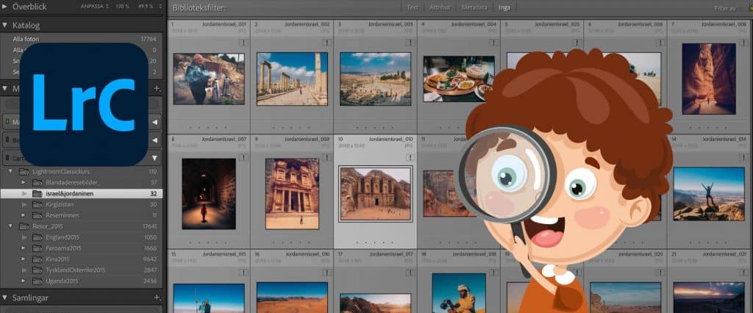Expand the Uganda2015 folder triangle

click(x=23, y=281)
